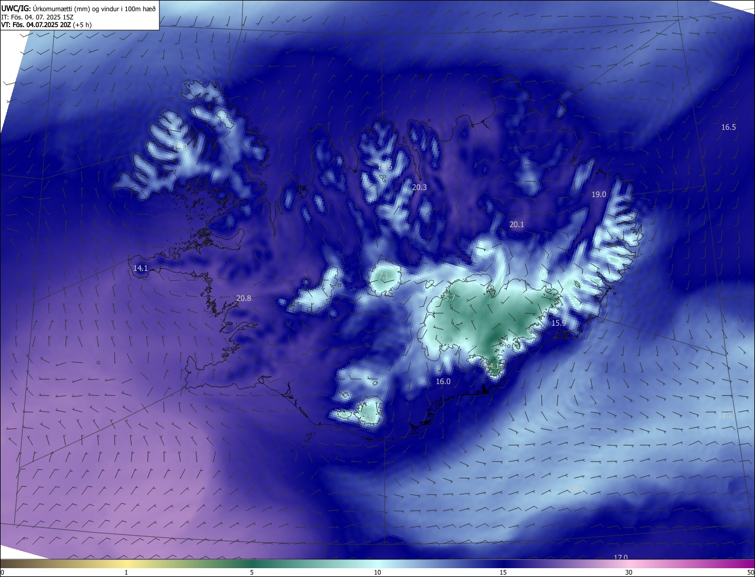
Task: Click the 14.1 value on the map
Action: pos(140,268)
